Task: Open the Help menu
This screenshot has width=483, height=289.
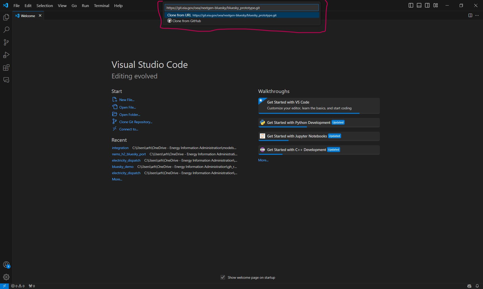Action: click(118, 6)
